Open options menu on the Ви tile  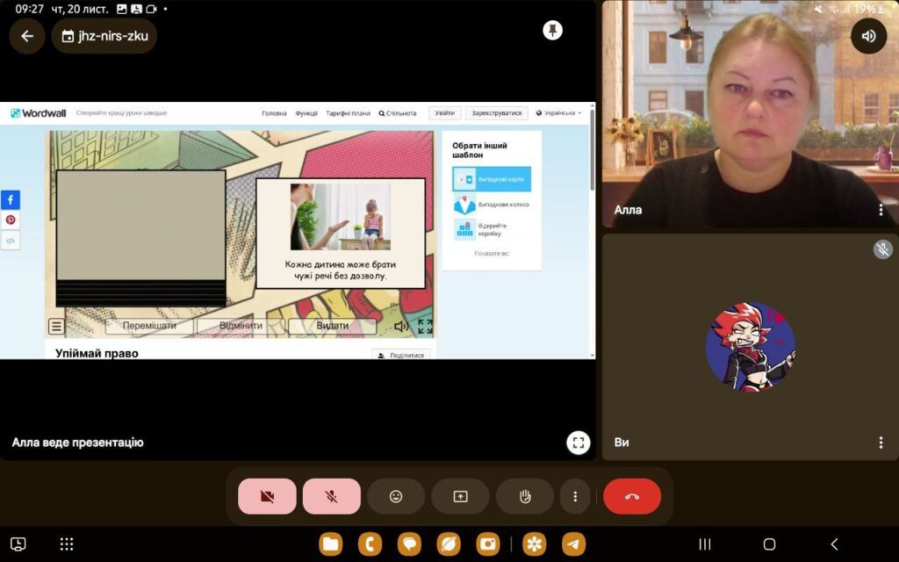(881, 443)
